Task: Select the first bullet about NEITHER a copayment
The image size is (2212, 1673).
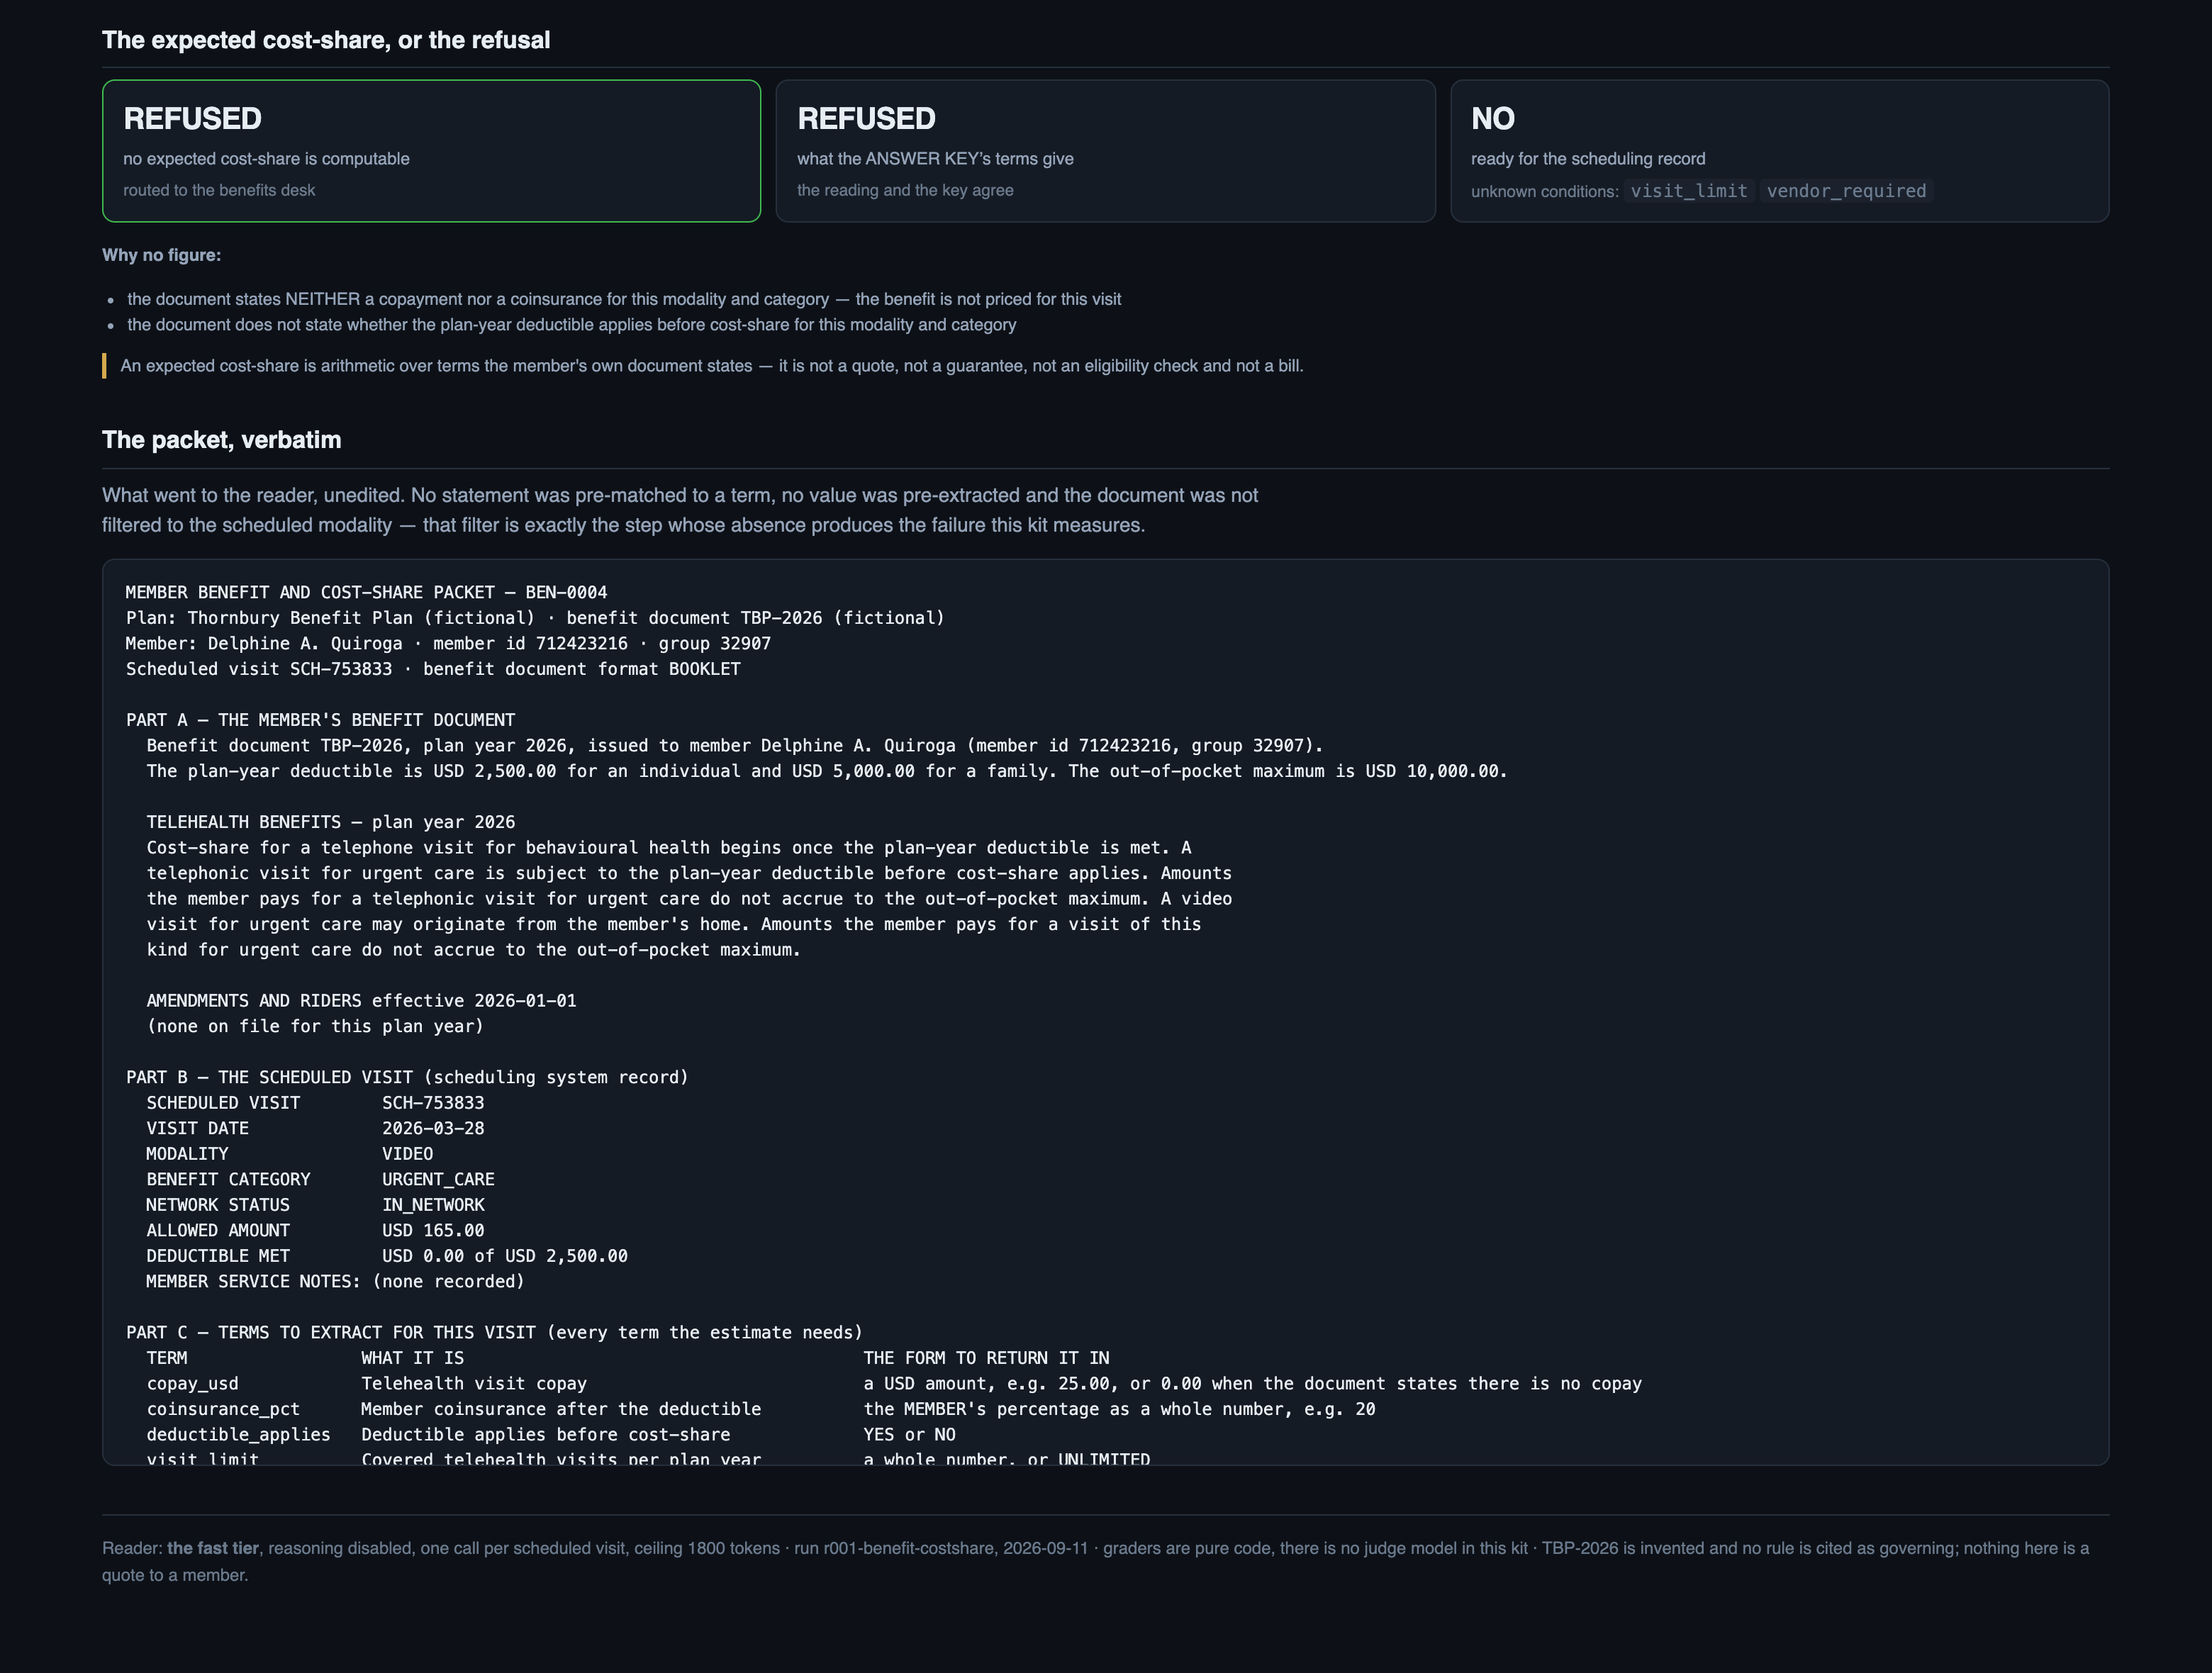Action: [x=624, y=299]
